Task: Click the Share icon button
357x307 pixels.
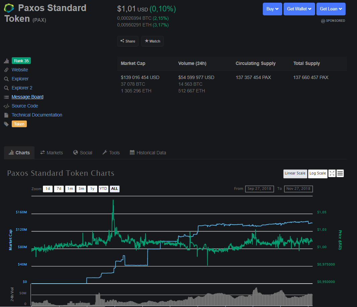Action: (x=128, y=41)
